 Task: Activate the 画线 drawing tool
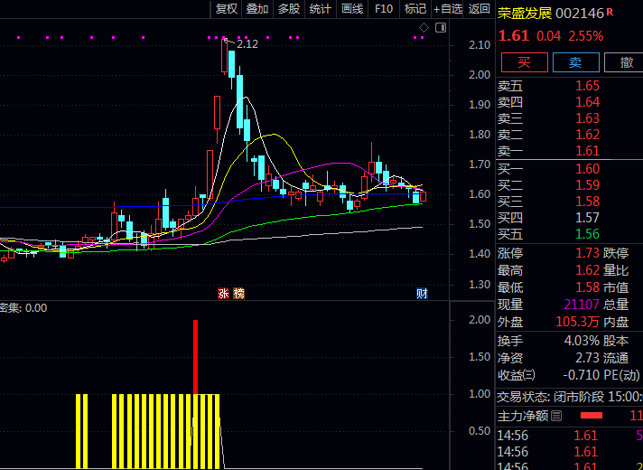click(x=352, y=9)
